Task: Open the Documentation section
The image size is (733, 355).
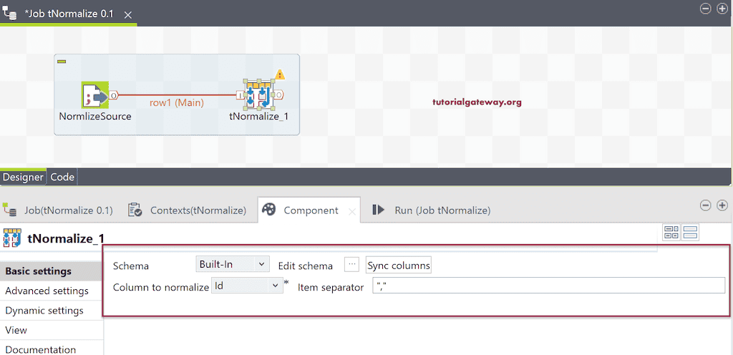Action: (x=52, y=349)
